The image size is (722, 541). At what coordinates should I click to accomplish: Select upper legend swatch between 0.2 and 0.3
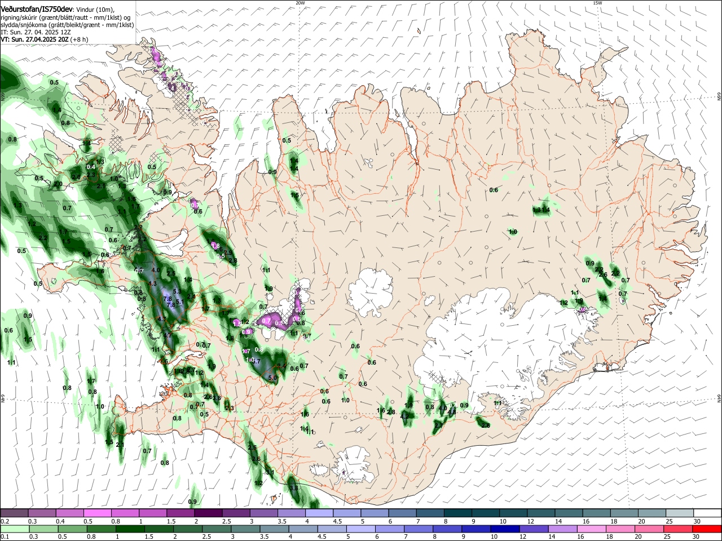(x=14, y=513)
